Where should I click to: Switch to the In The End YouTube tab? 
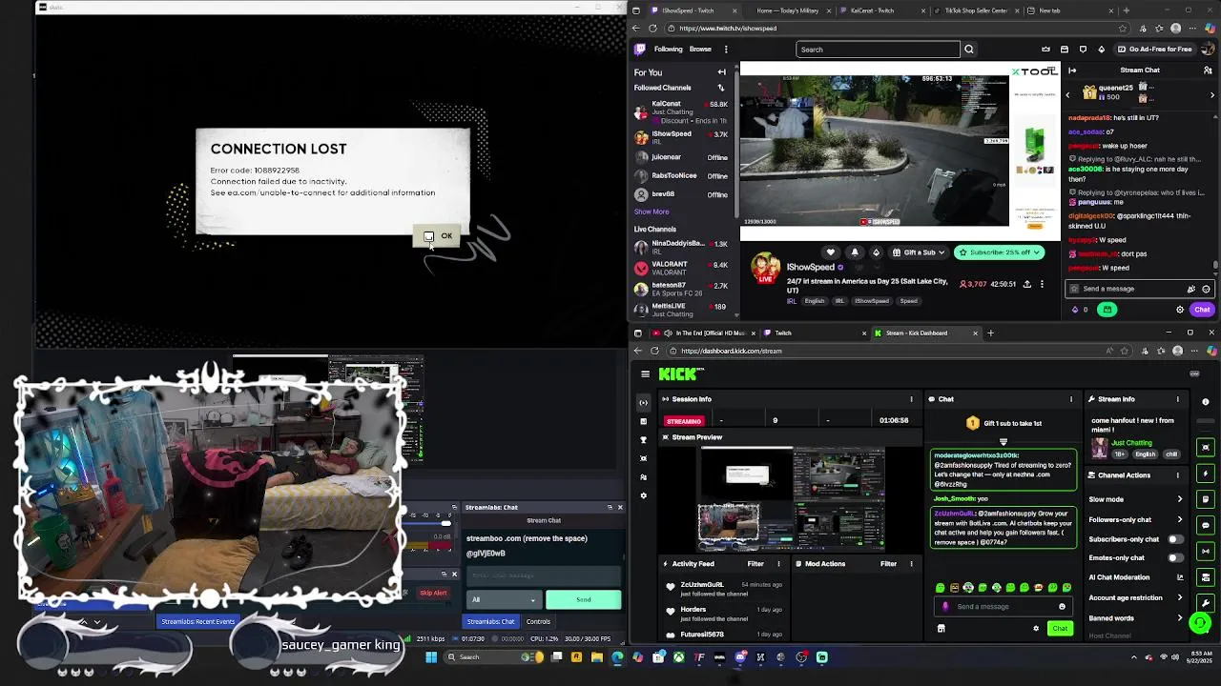click(704, 333)
